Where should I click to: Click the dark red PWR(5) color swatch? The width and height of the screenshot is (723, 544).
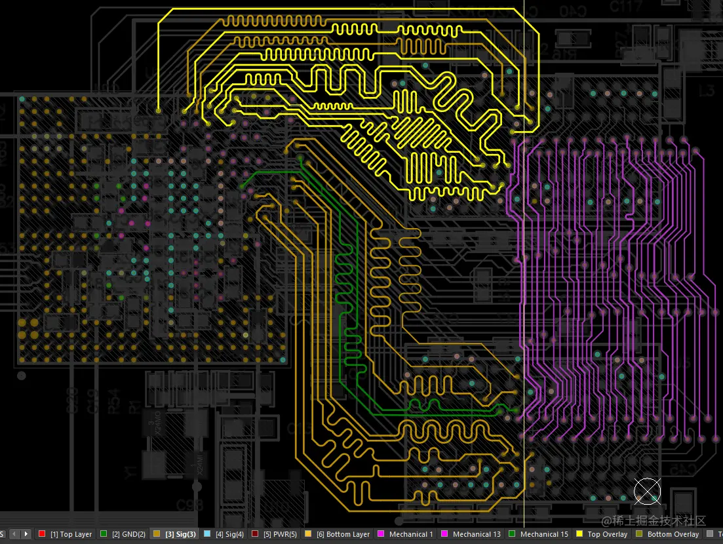coord(255,534)
